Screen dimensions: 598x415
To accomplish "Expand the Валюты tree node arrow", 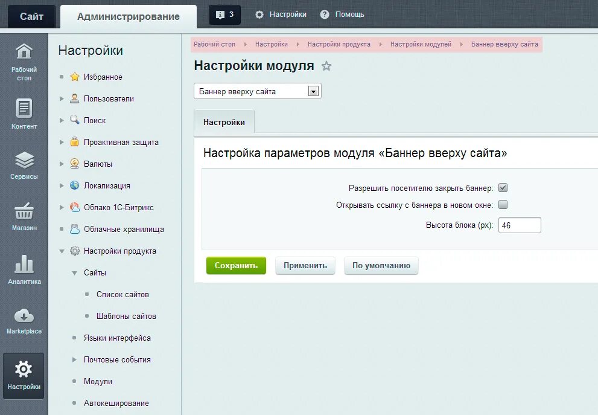I will tap(62, 164).
